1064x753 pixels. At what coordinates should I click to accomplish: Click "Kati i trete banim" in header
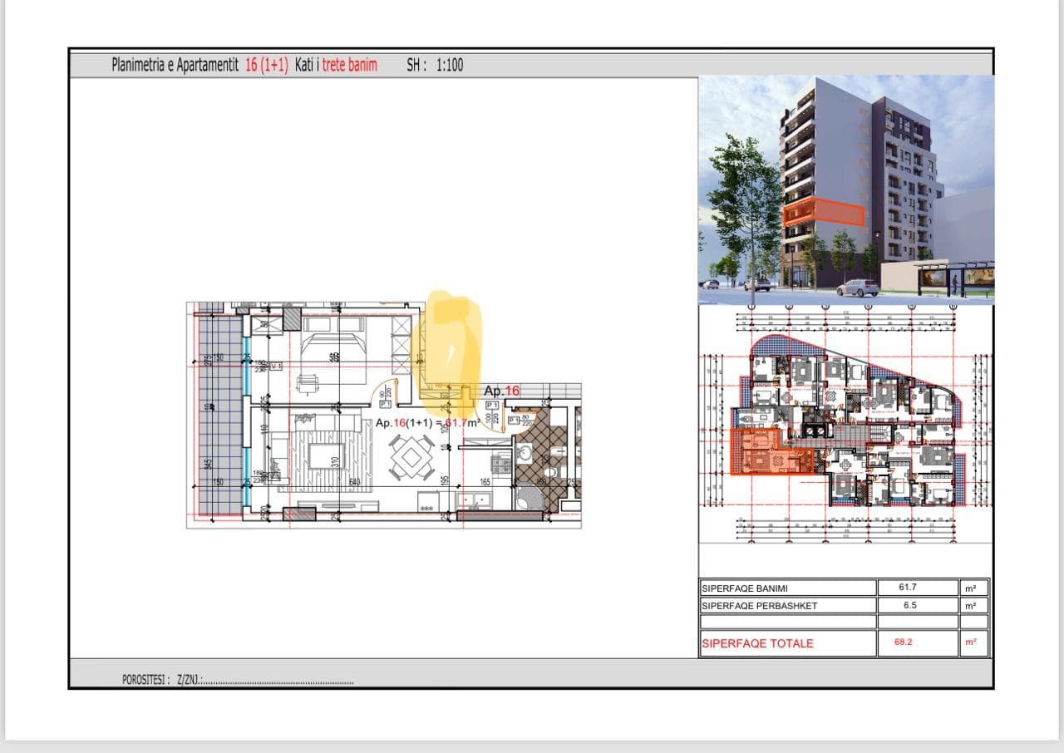click(x=336, y=65)
